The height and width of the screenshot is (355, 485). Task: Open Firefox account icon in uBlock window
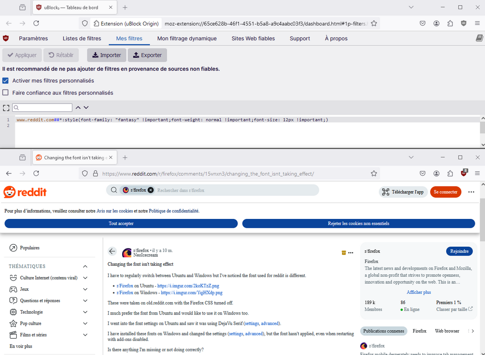point(436,23)
